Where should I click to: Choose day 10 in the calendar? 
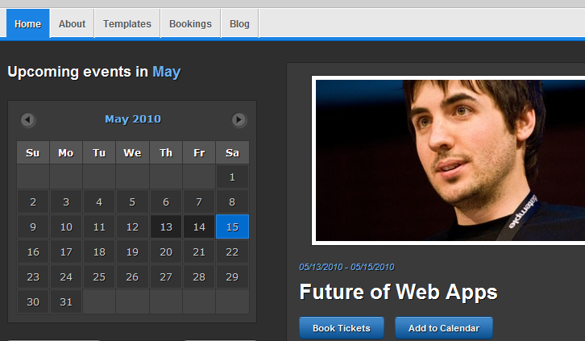click(x=66, y=227)
